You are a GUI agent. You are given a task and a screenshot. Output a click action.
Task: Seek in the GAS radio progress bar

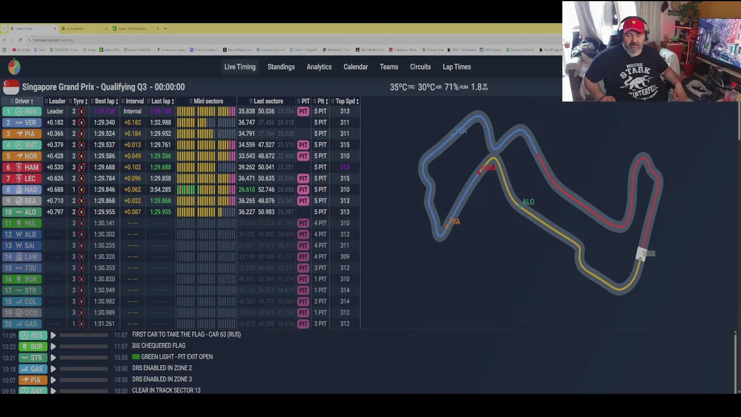click(x=84, y=369)
